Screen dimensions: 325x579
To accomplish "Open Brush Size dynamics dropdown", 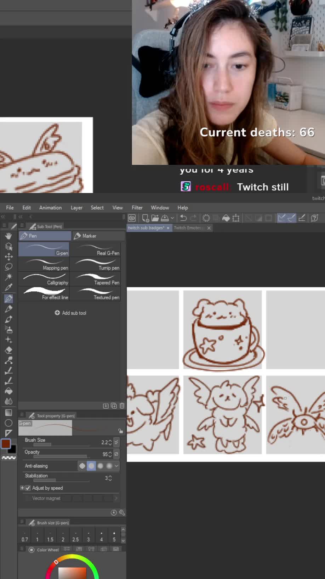I will (116, 442).
